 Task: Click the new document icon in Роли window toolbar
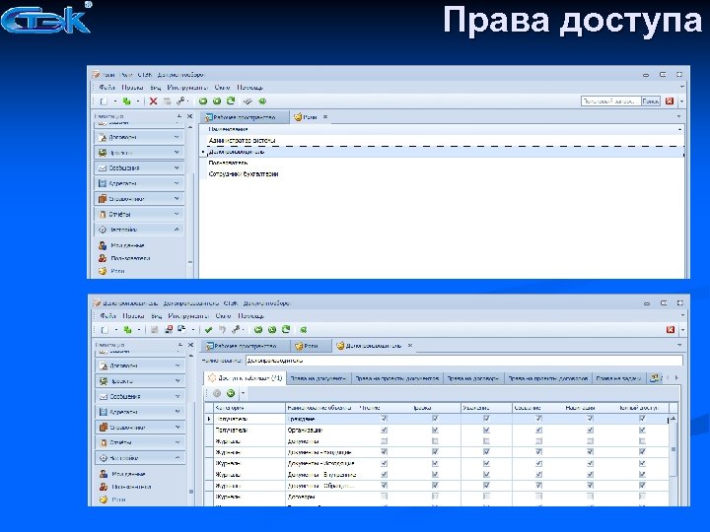(x=104, y=101)
